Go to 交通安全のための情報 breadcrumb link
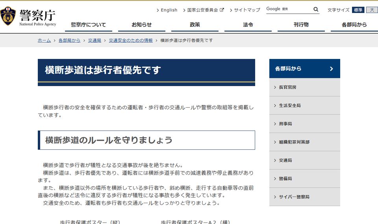Viewport: 378px width, 224px height. (131, 40)
